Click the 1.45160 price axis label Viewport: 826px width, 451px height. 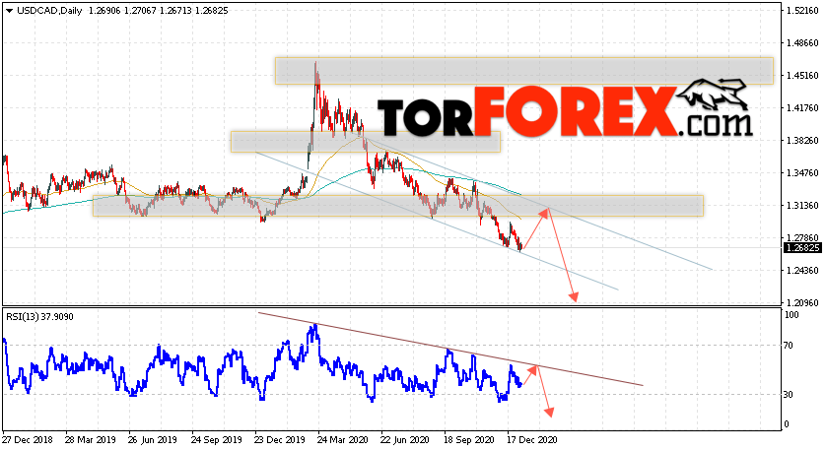tap(802, 75)
